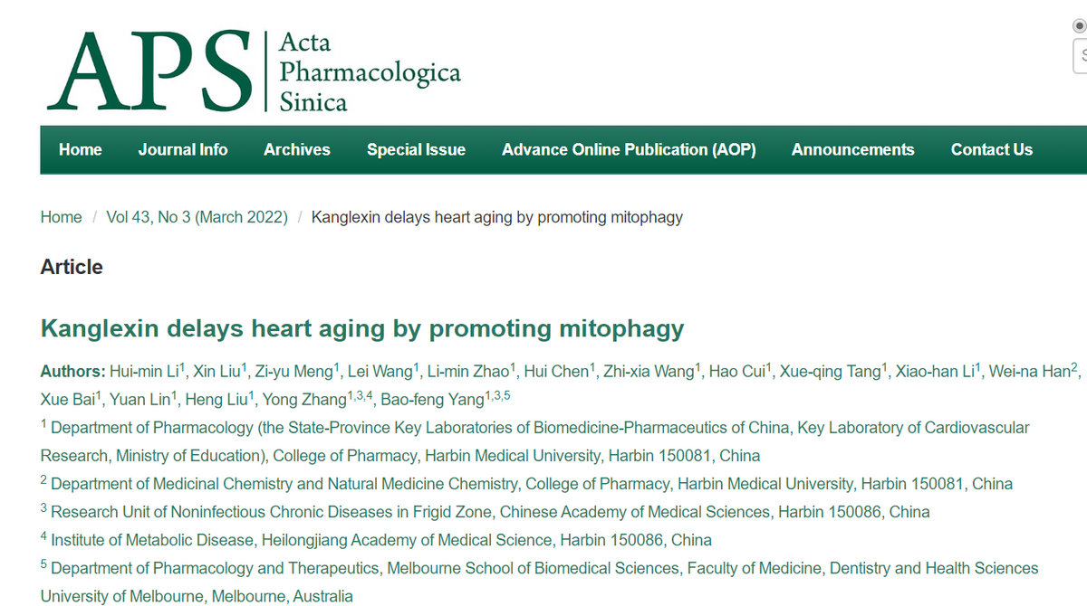
Task: Open the Special Issue section
Action: tap(416, 150)
